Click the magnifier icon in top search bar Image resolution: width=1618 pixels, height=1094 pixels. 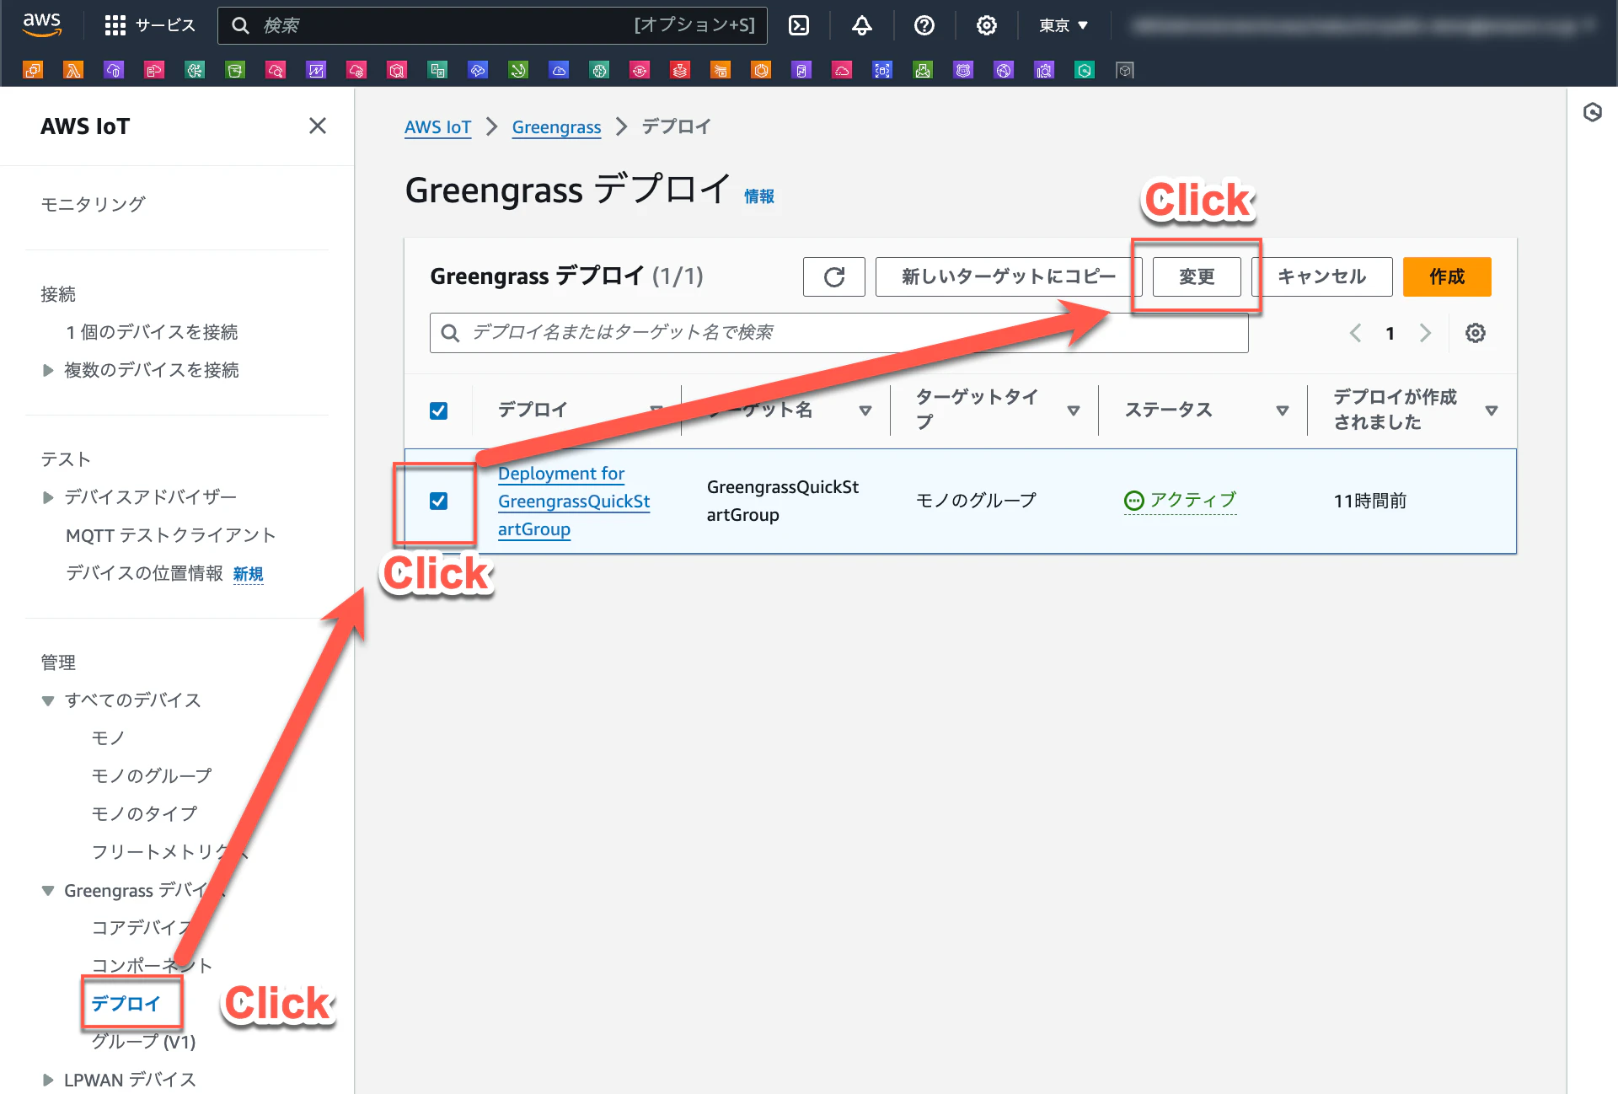(x=241, y=25)
